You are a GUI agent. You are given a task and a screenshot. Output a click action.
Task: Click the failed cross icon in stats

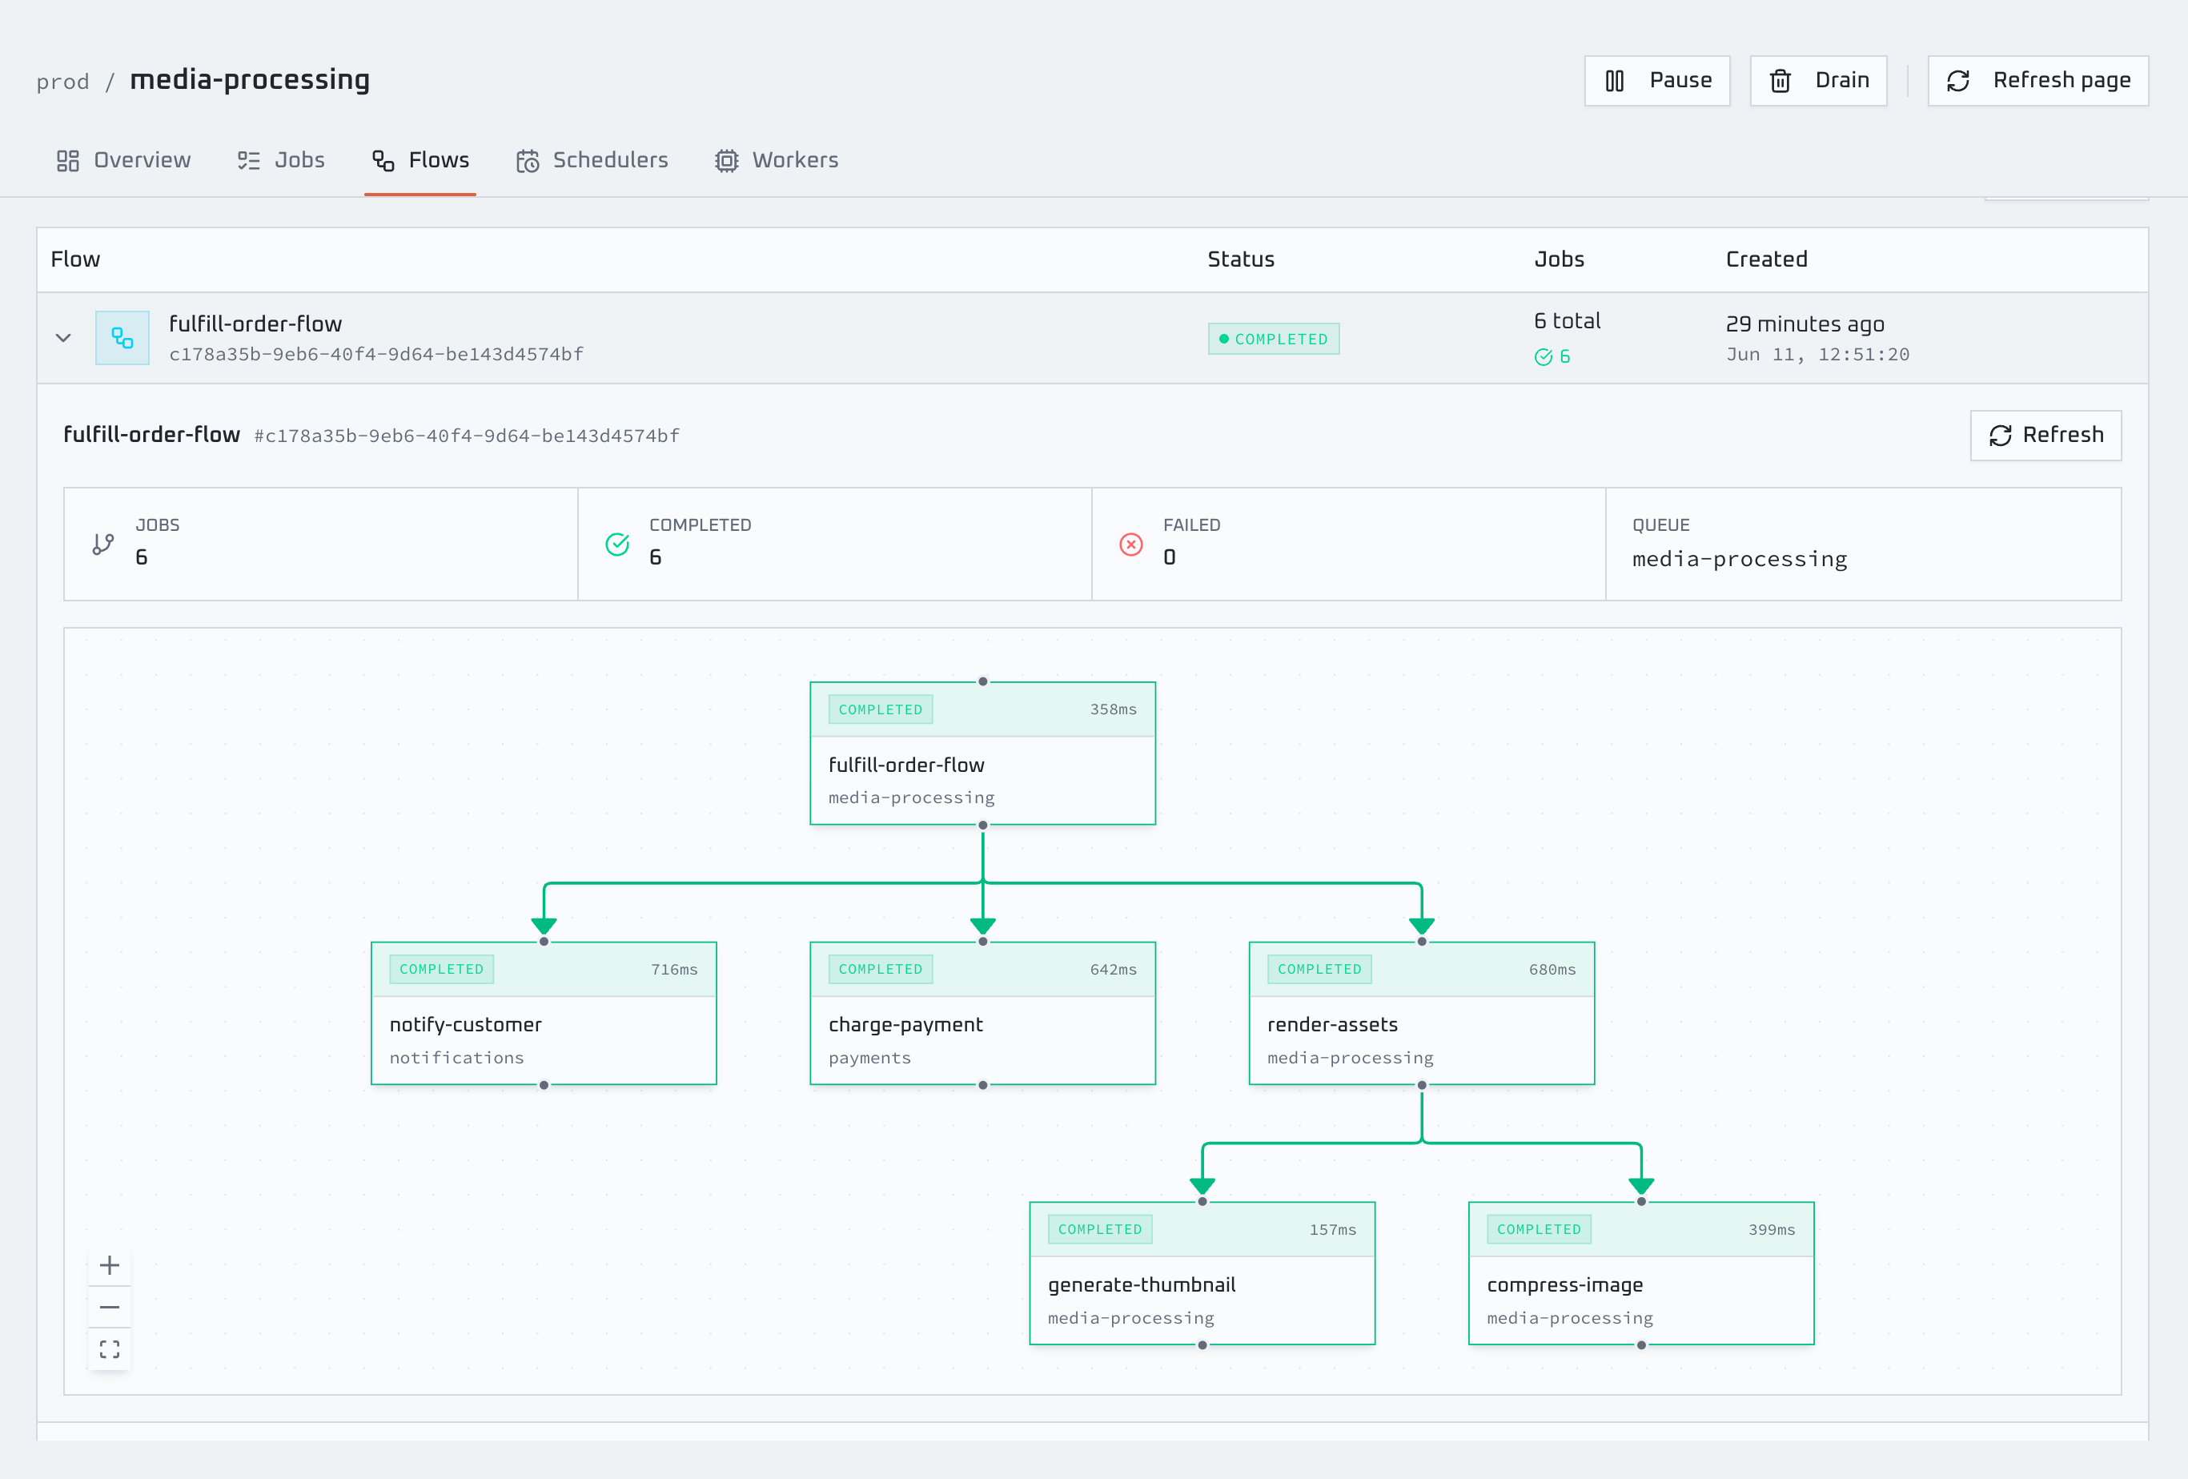pyautogui.click(x=1130, y=545)
